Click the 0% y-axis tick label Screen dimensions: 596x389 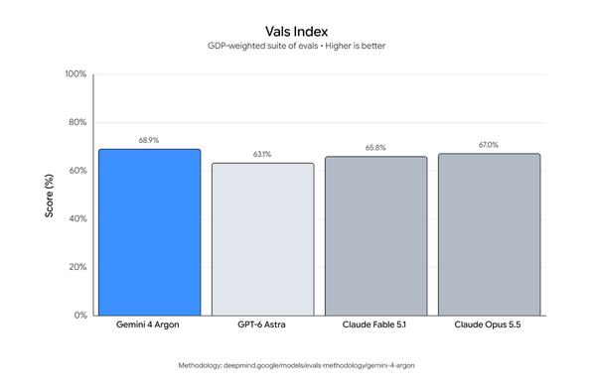pyautogui.click(x=80, y=316)
